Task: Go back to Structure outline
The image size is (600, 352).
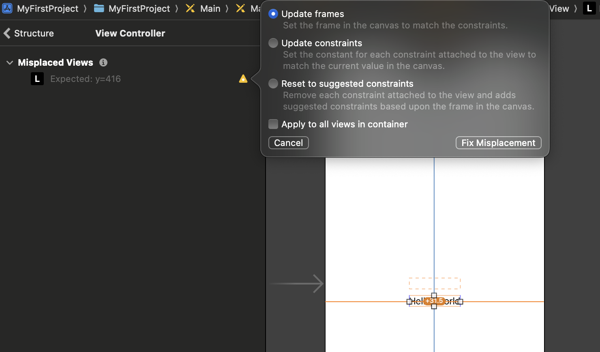Action: (28, 33)
